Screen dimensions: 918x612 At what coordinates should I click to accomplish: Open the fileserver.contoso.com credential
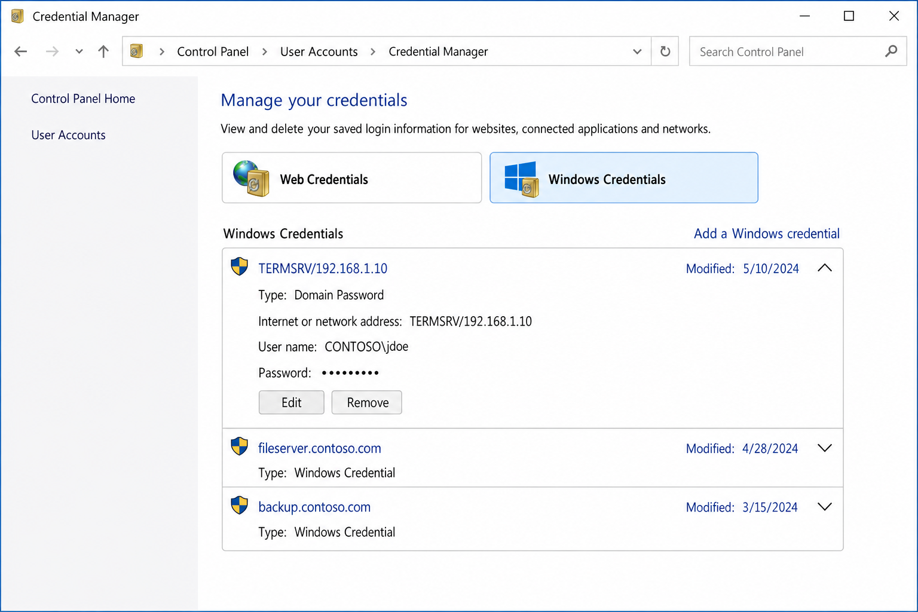click(320, 448)
